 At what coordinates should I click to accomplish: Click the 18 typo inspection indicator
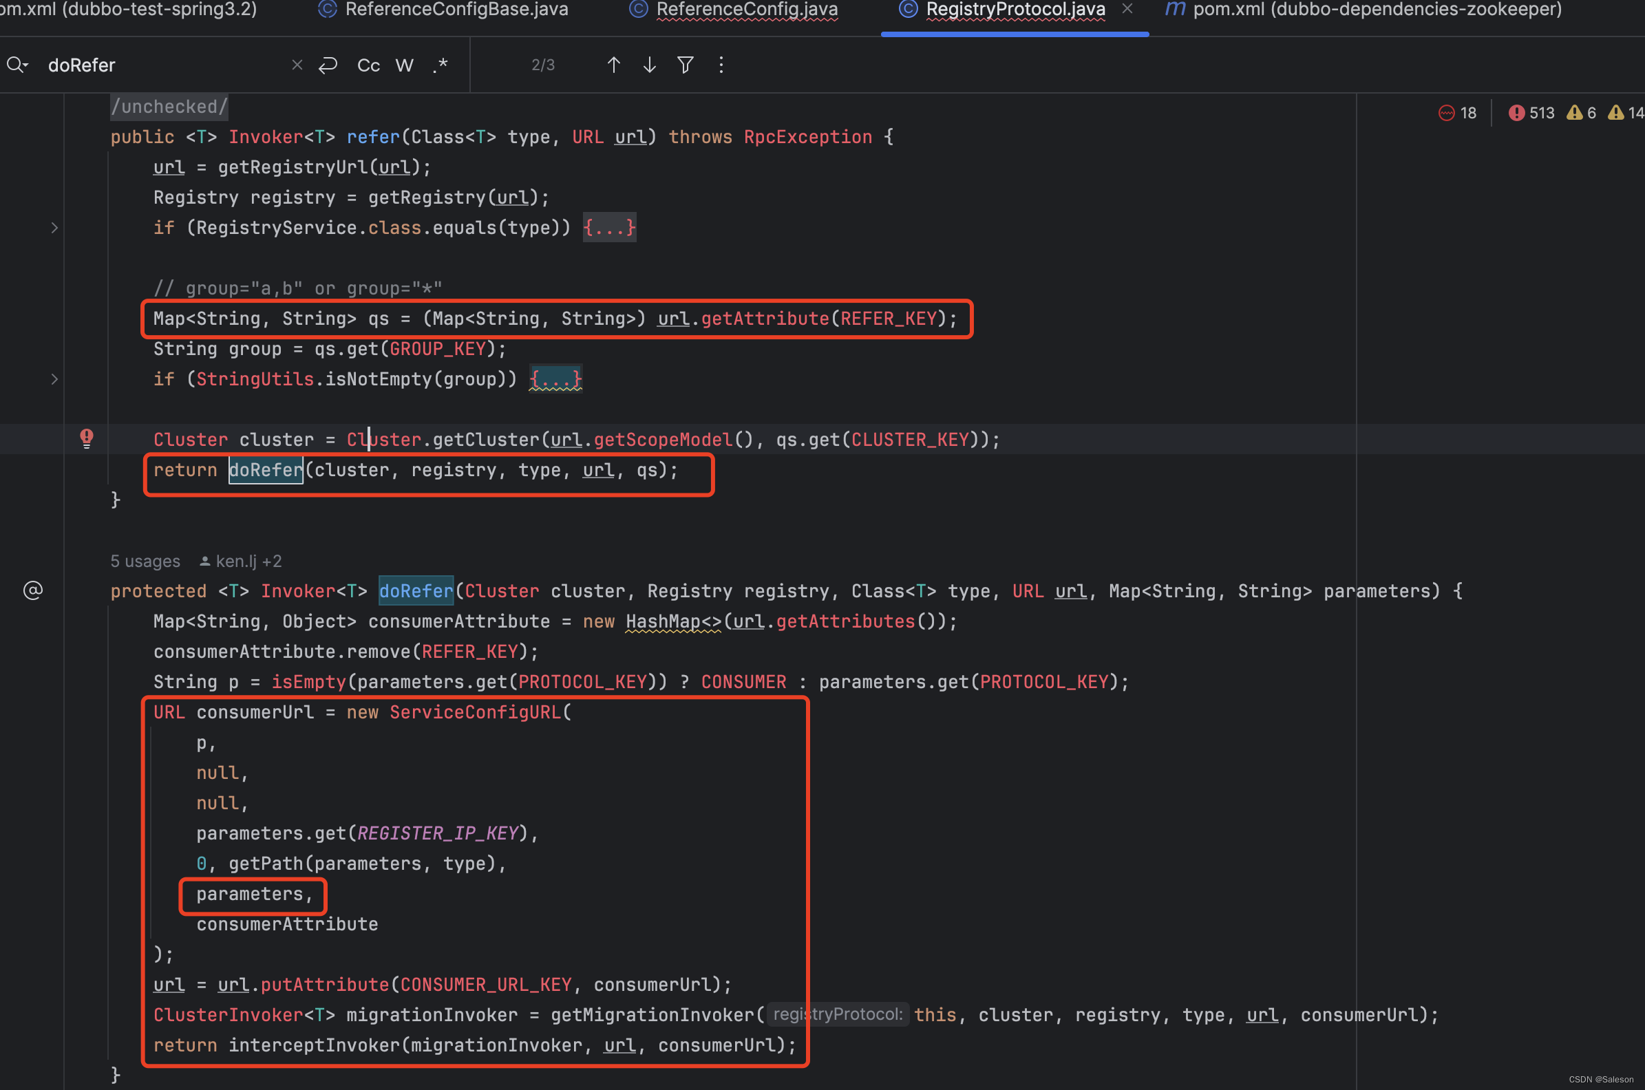click(x=1457, y=114)
